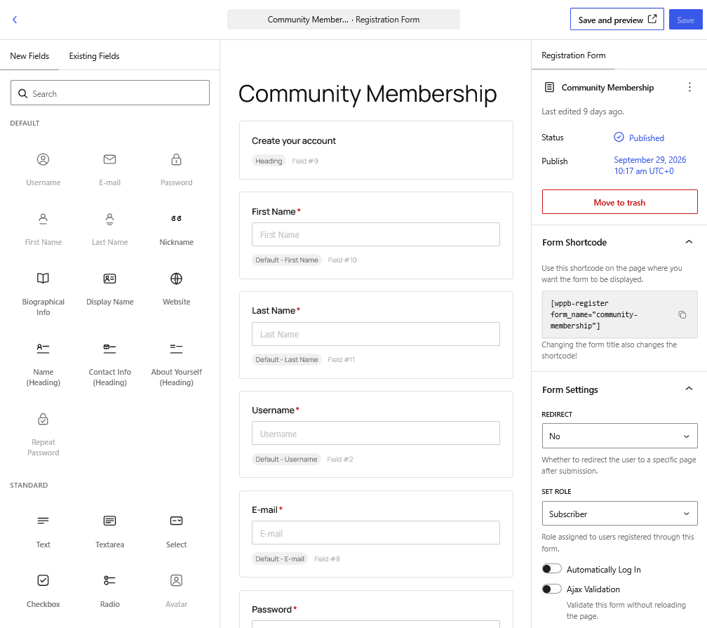Open the three-dot options menu
Screen dimensions: 707x628
(689, 87)
